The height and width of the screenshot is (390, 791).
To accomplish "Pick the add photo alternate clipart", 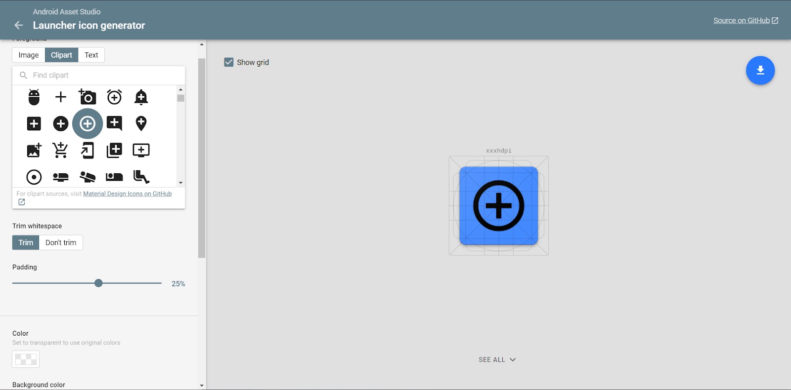I will [34, 150].
